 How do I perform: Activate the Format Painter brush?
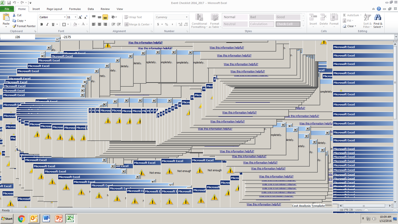tap(14, 26)
